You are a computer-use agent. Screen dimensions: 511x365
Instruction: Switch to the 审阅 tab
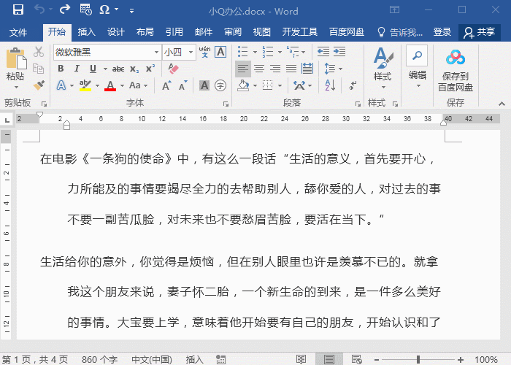[233, 32]
